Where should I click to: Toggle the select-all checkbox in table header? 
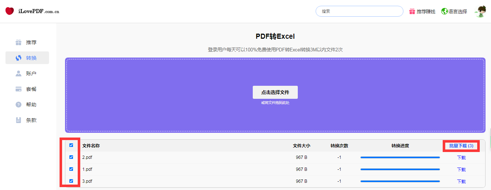71,145
